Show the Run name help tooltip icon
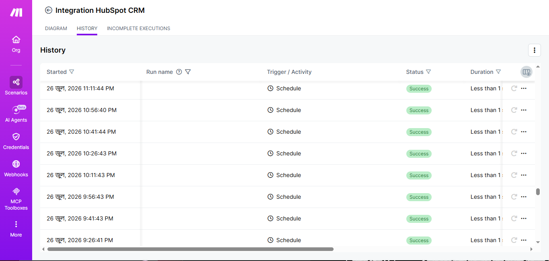The image size is (549, 261). 179,72
